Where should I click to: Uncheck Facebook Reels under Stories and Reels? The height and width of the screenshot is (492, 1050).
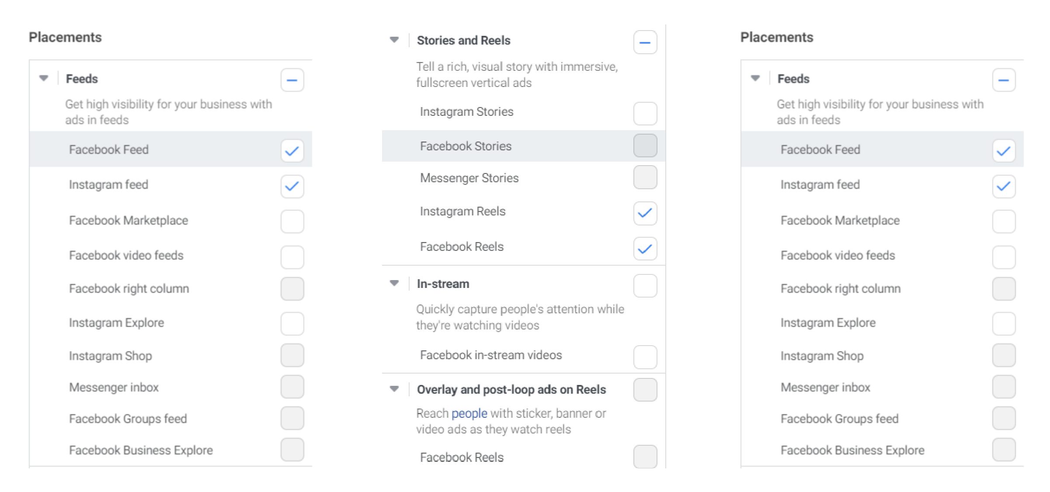(645, 249)
